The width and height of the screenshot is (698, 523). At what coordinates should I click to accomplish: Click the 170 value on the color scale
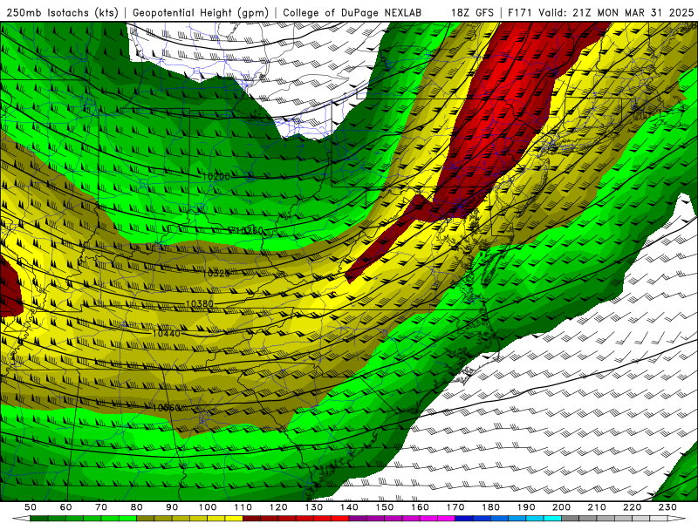tap(455, 507)
